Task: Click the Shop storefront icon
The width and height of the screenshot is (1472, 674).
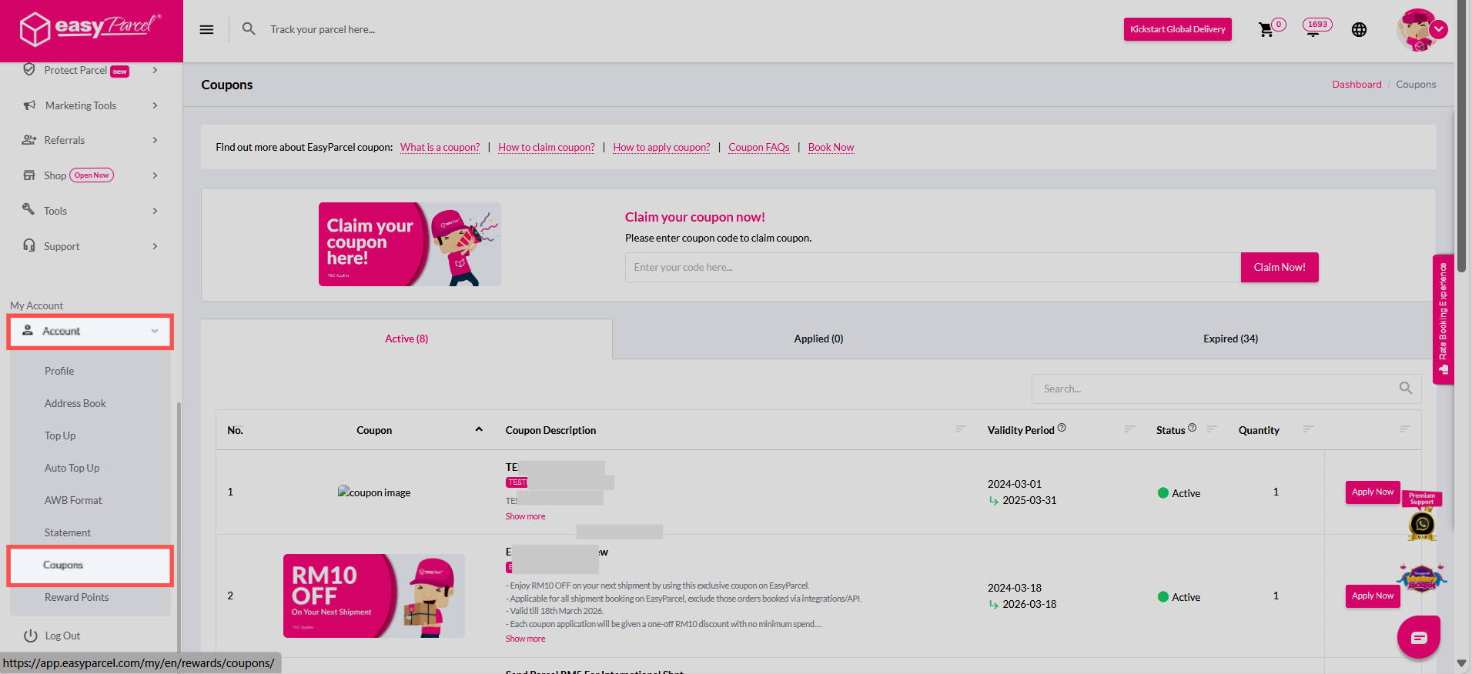Action: (x=29, y=175)
